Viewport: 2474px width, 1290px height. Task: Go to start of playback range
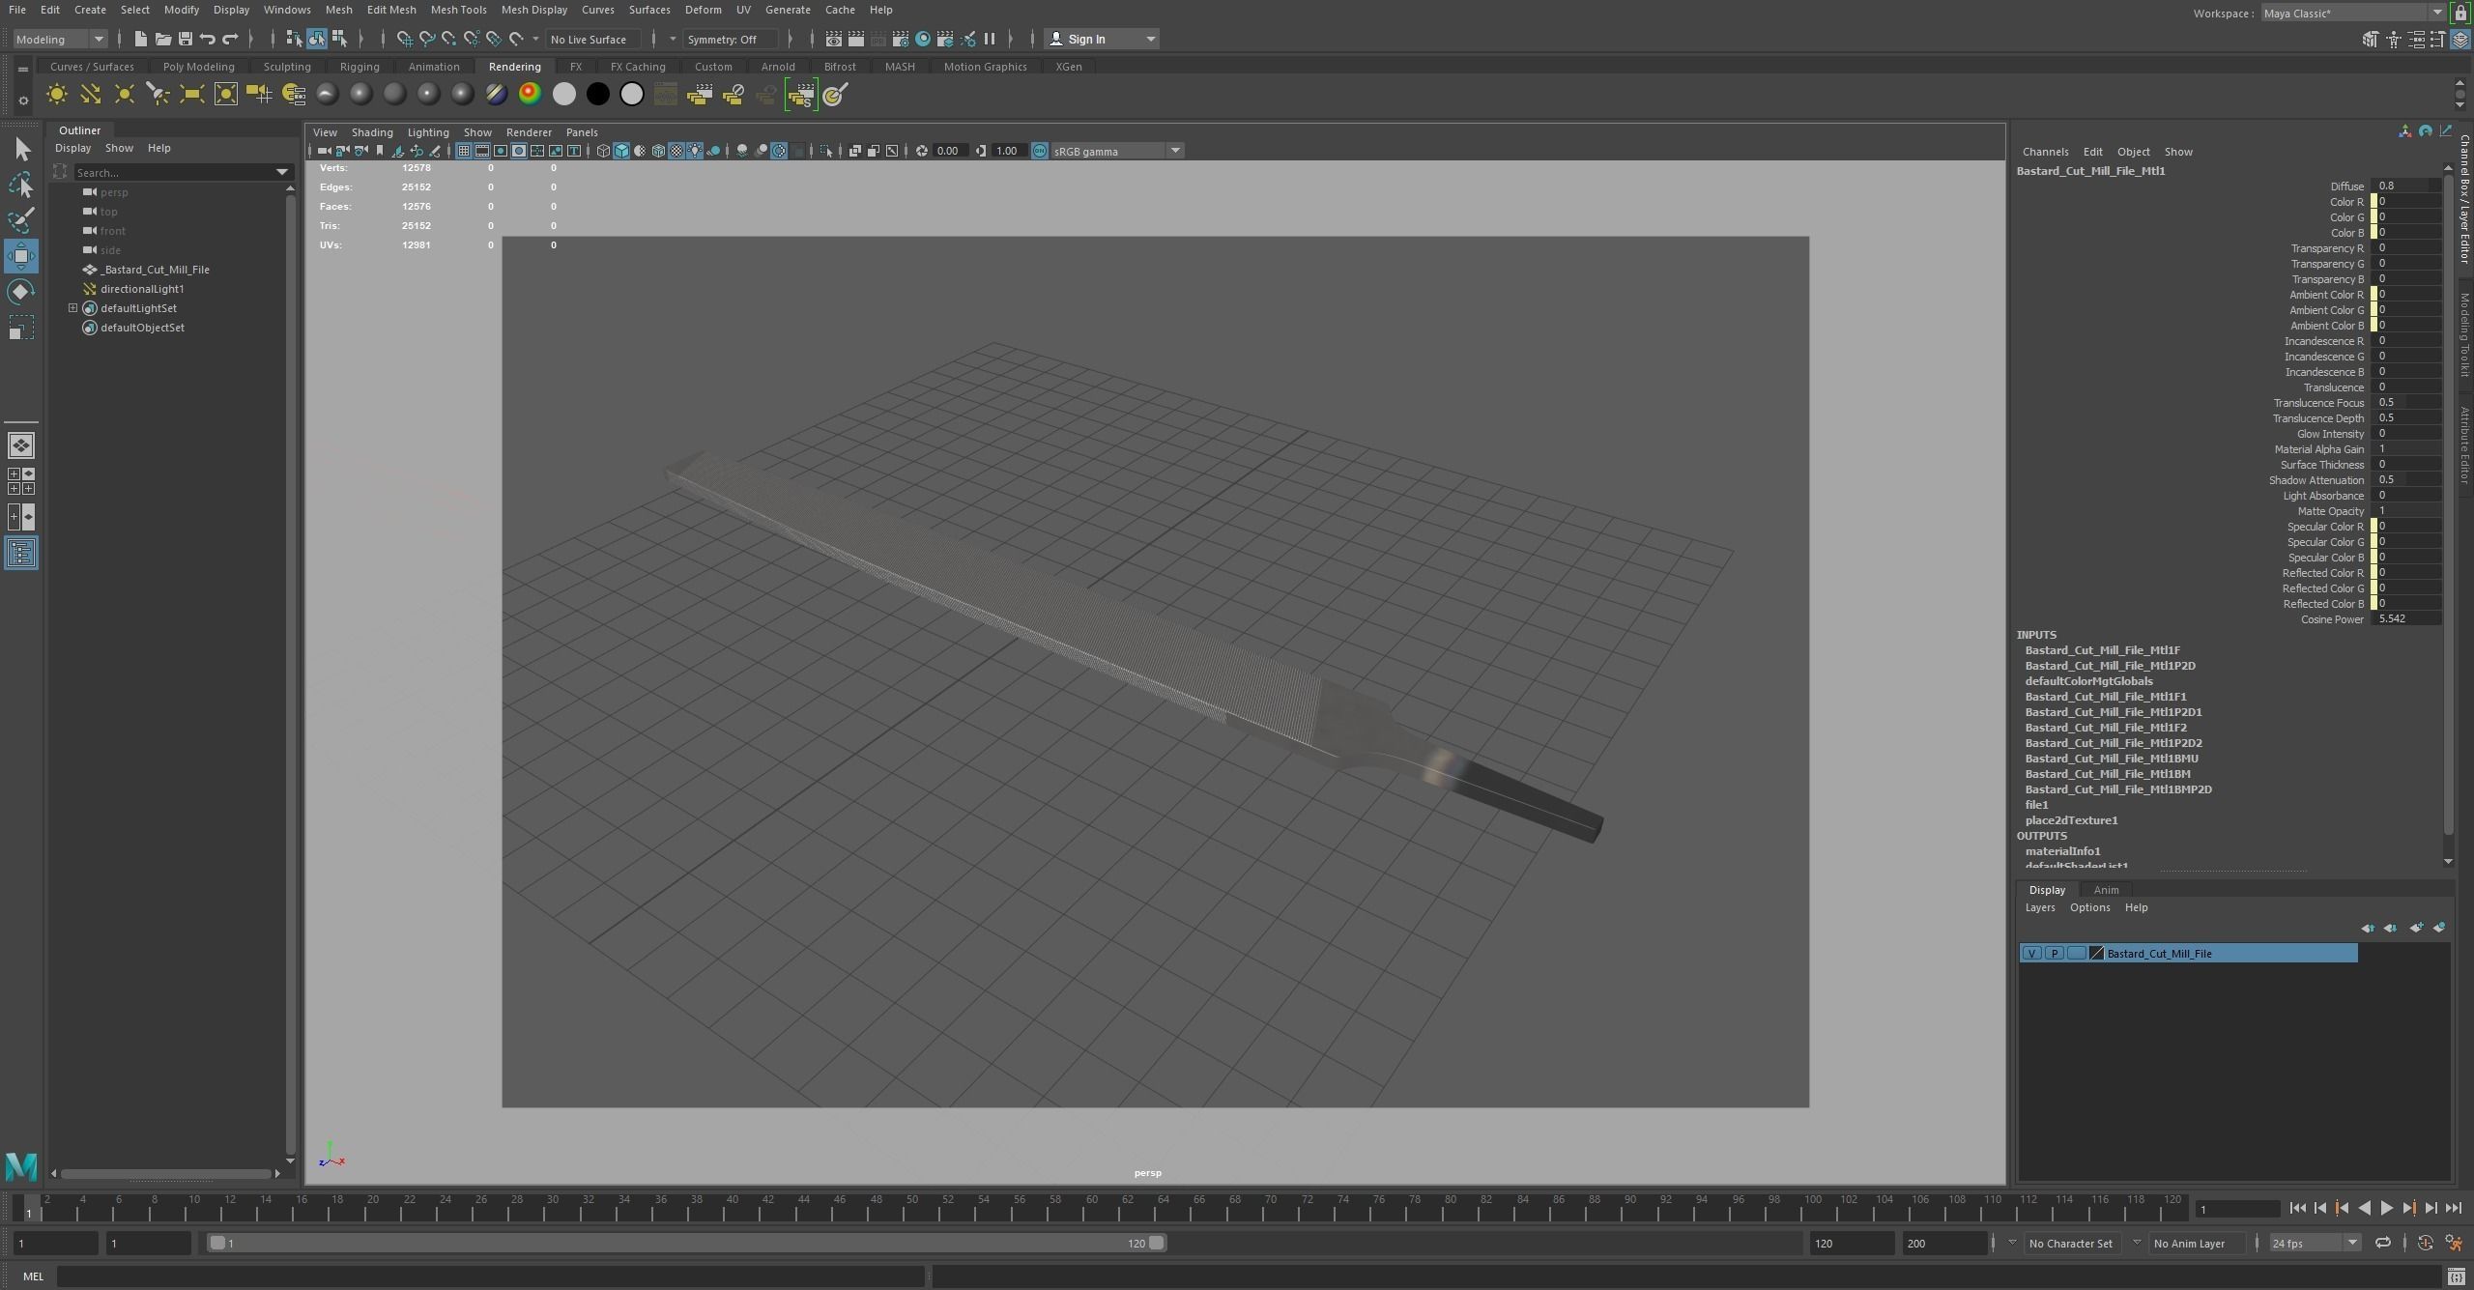pos(2297,1208)
